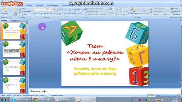Open Skype from the taskbar
The width and height of the screenshot is (182, 102).
click(21, 99)
